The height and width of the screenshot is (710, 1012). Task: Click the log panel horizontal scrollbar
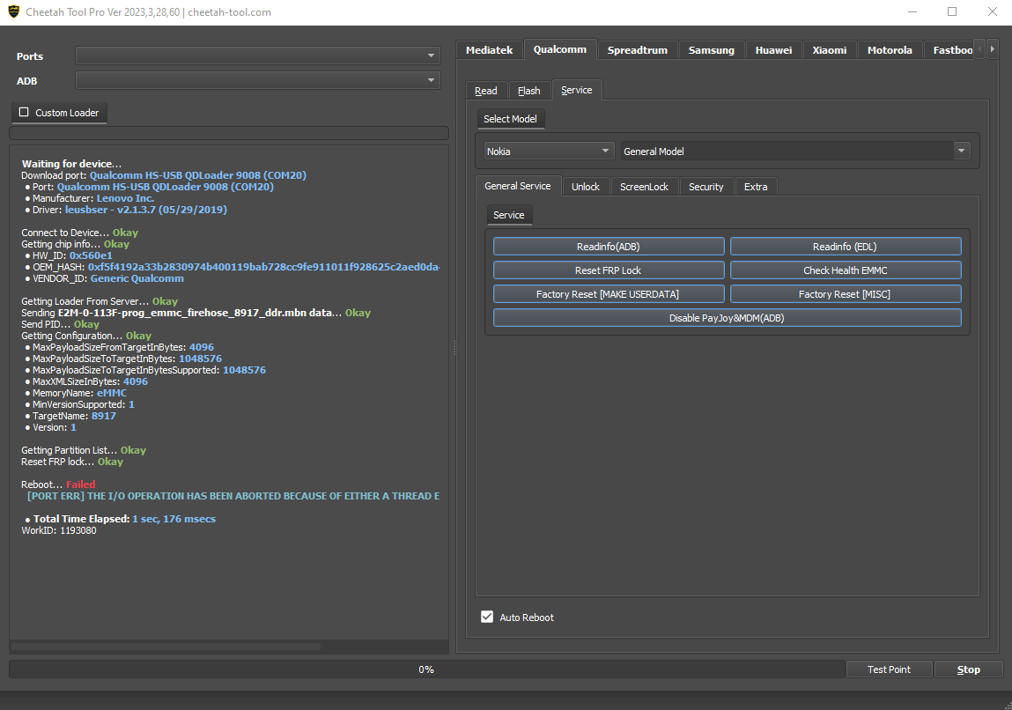click(x=166, y=646)
